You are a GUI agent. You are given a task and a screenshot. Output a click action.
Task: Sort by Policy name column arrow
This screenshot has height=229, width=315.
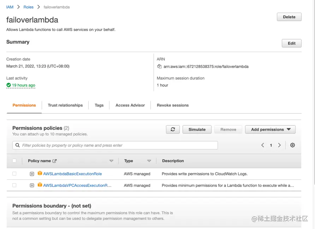pyautogui.click(x=111, y=161)
